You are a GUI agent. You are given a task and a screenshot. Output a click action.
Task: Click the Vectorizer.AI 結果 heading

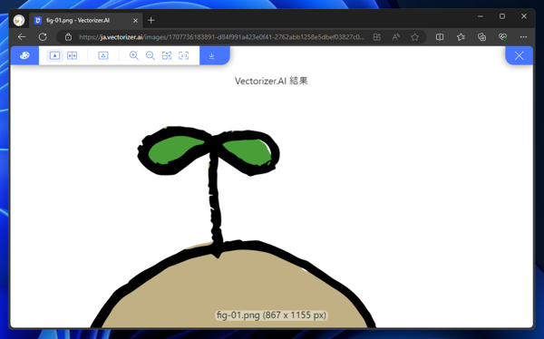(271, 81)
